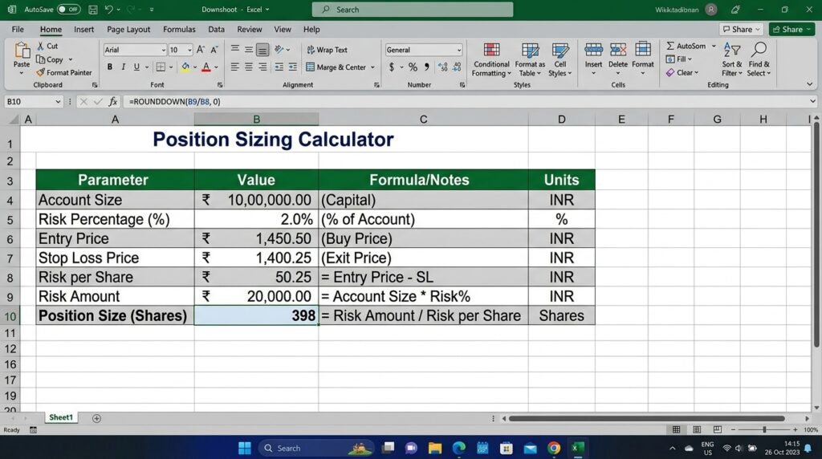Toggle Wrap Text for the selected cell
This screenshot has height=459, width=822.
click(x=327, y=50)
